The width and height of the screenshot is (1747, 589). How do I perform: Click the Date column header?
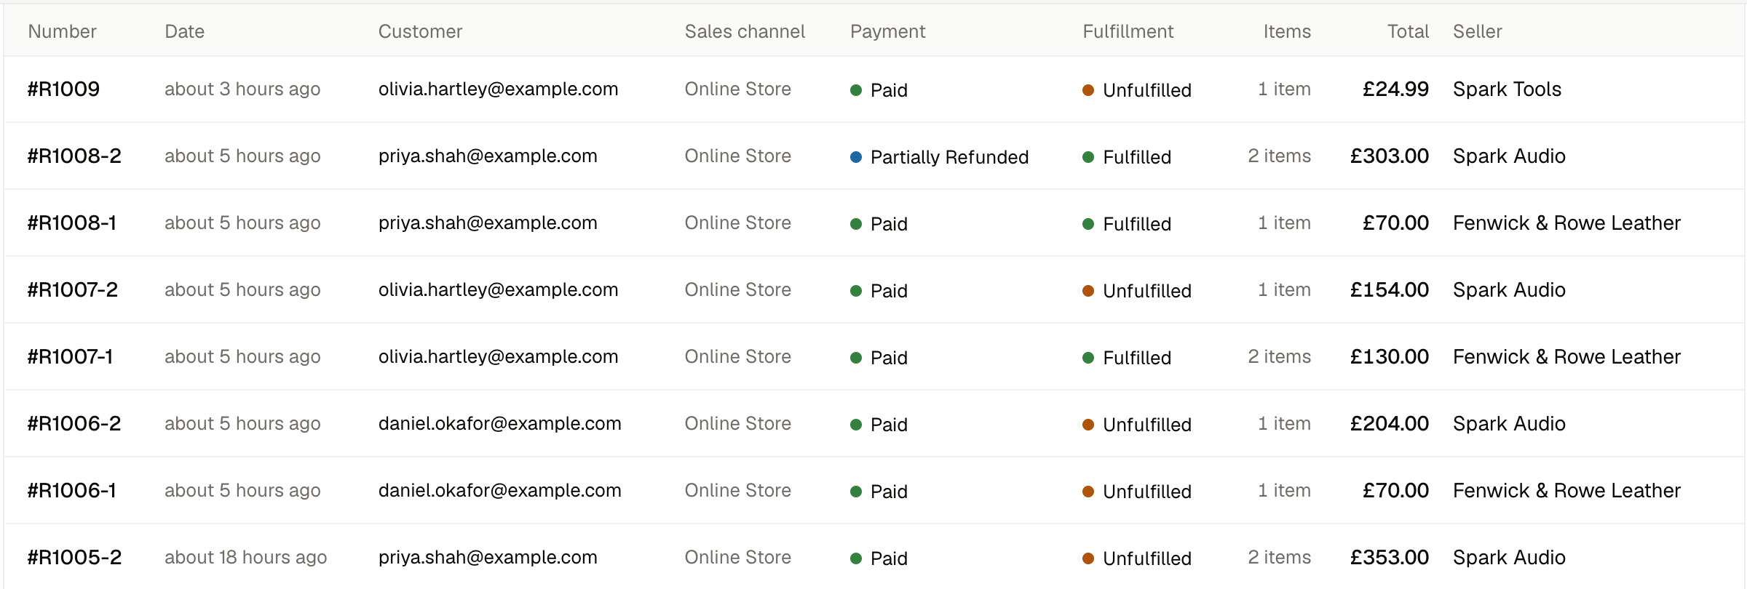[185, 31]
